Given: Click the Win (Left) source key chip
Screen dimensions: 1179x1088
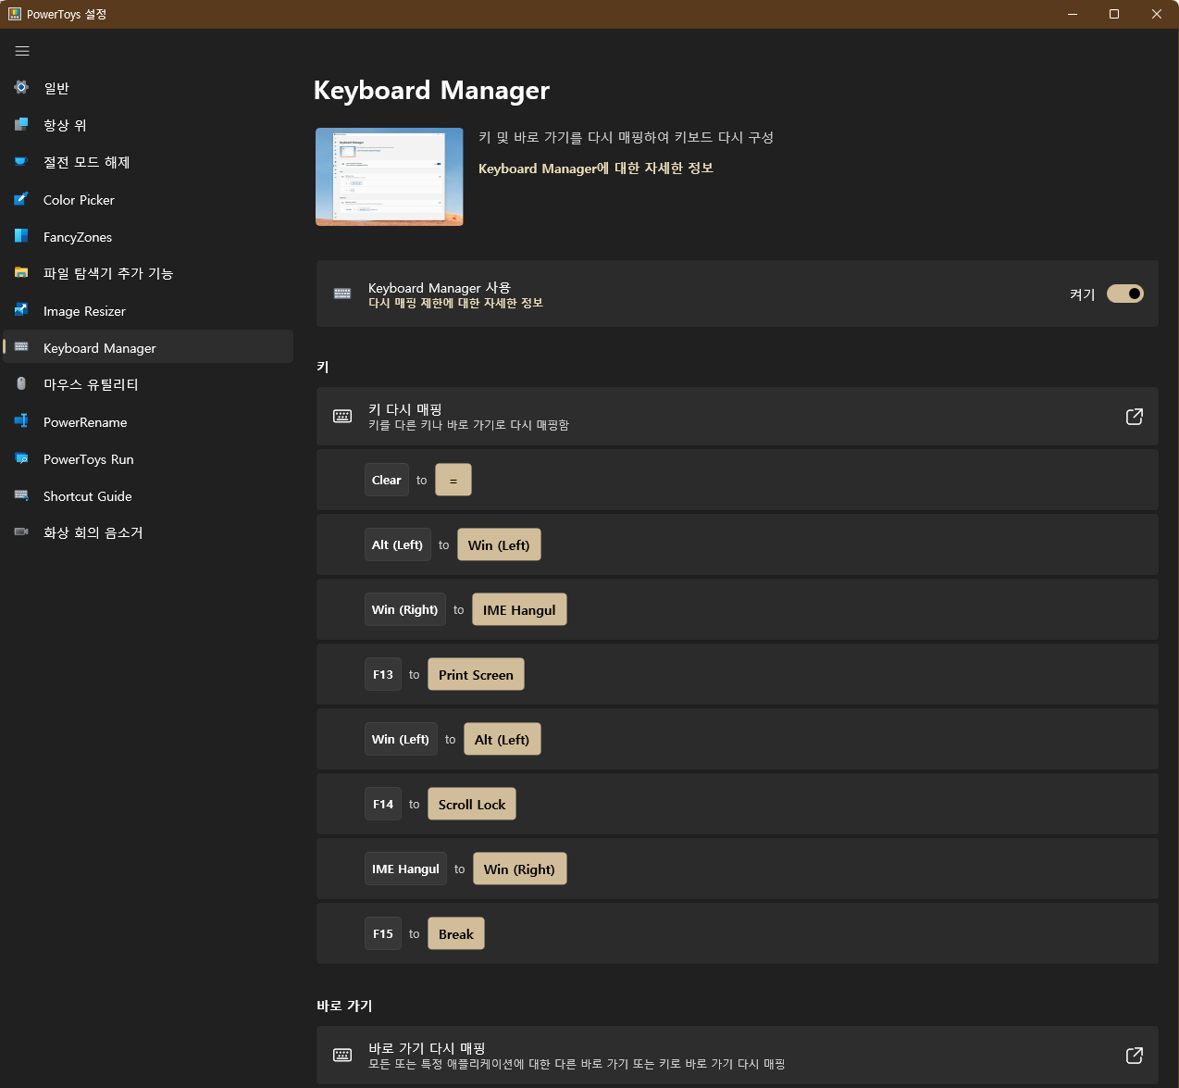Looking at the screenshot, I should click(x=401, y=739).
